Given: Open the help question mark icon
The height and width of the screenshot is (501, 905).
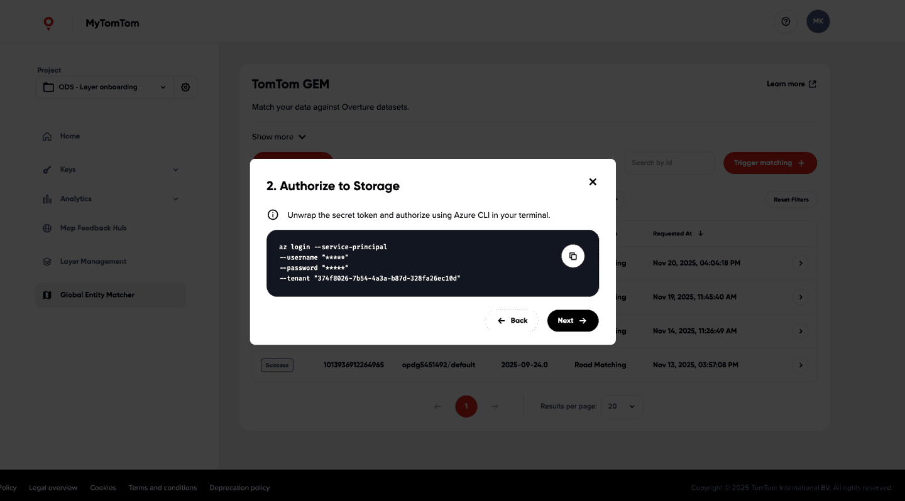Looking at the screenshot, I should point(785,21).
